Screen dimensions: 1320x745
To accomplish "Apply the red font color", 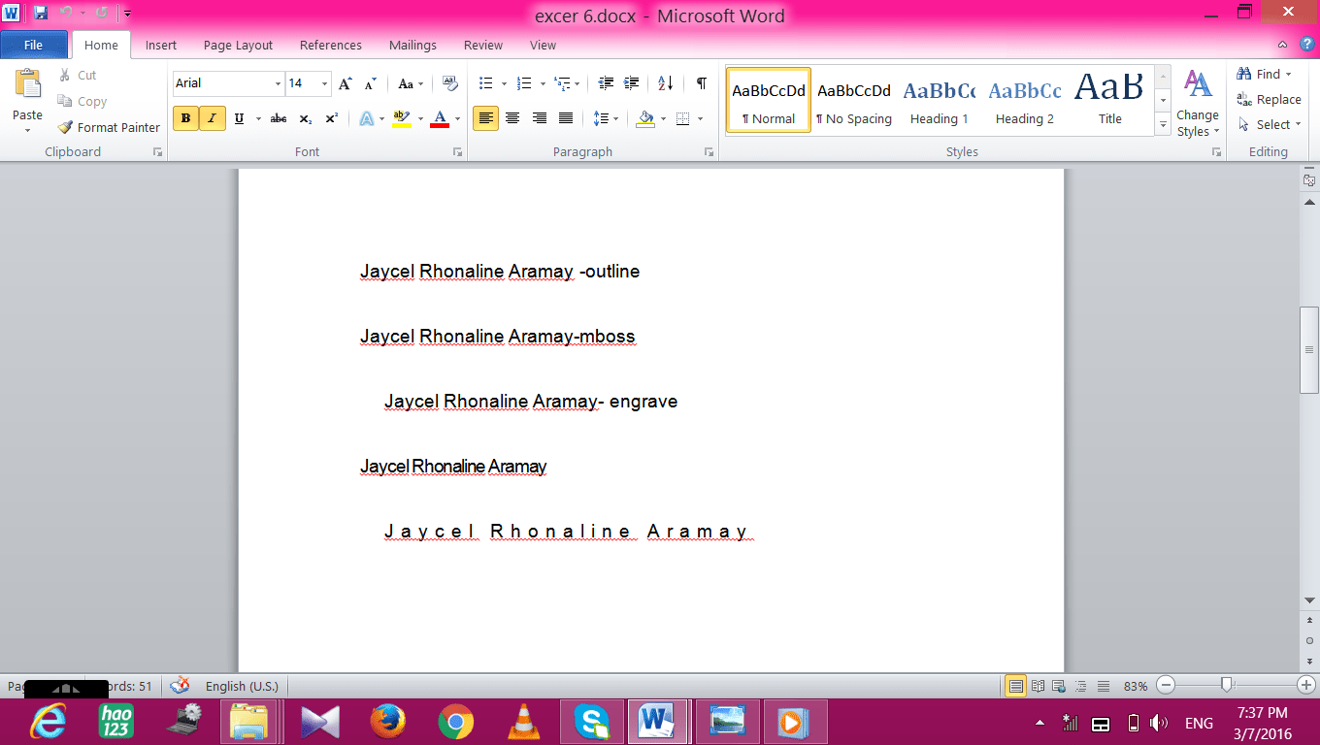I will point(440,118).
